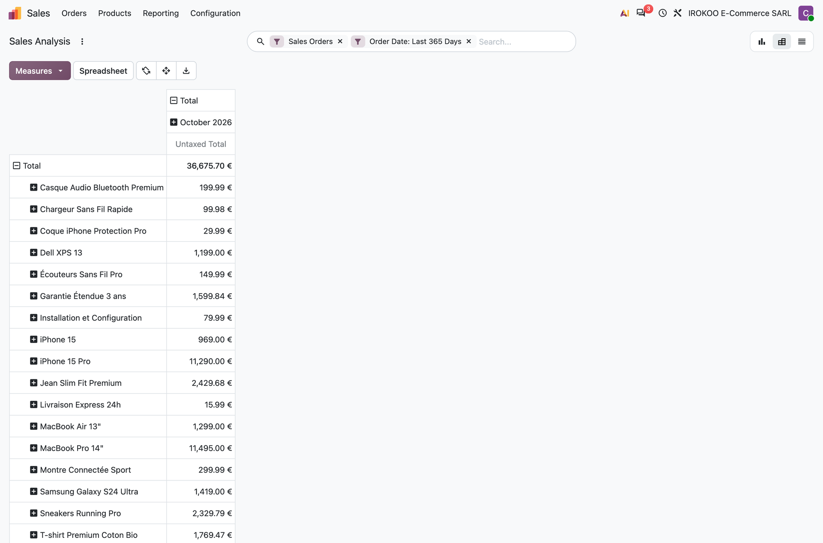Screen dimensions: 823x543
Task: Open the Reporting menu
Action: click(161, 13)
